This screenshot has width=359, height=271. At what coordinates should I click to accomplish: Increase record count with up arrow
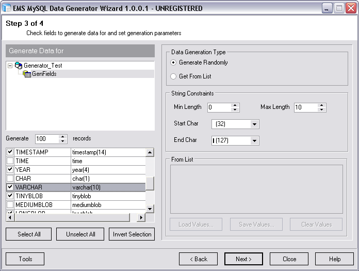tap(63, 137)
